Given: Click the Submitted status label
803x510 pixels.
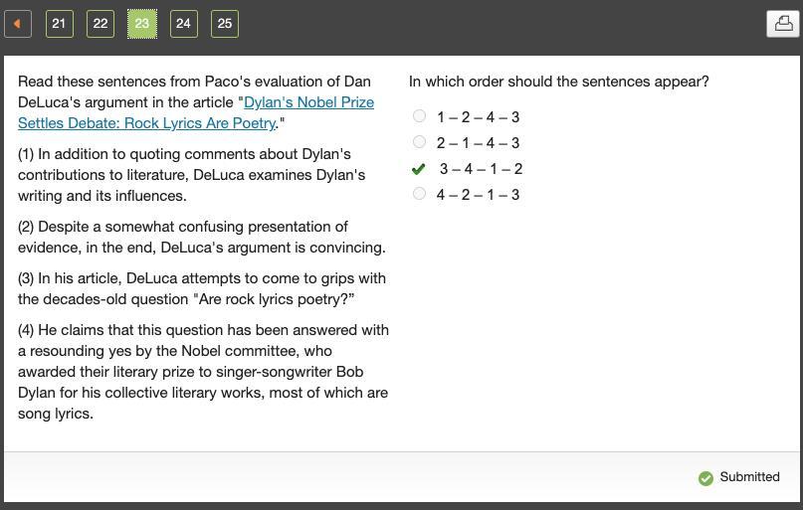Looking at the screenshot, I should pyautogui.click(x=749, y=477).
